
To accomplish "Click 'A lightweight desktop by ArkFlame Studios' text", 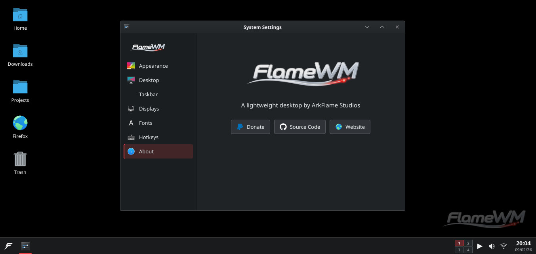I will 301,105.
